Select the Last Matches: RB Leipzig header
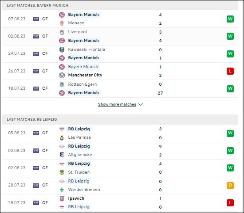The image size is (244, 213). pos(120,119)
